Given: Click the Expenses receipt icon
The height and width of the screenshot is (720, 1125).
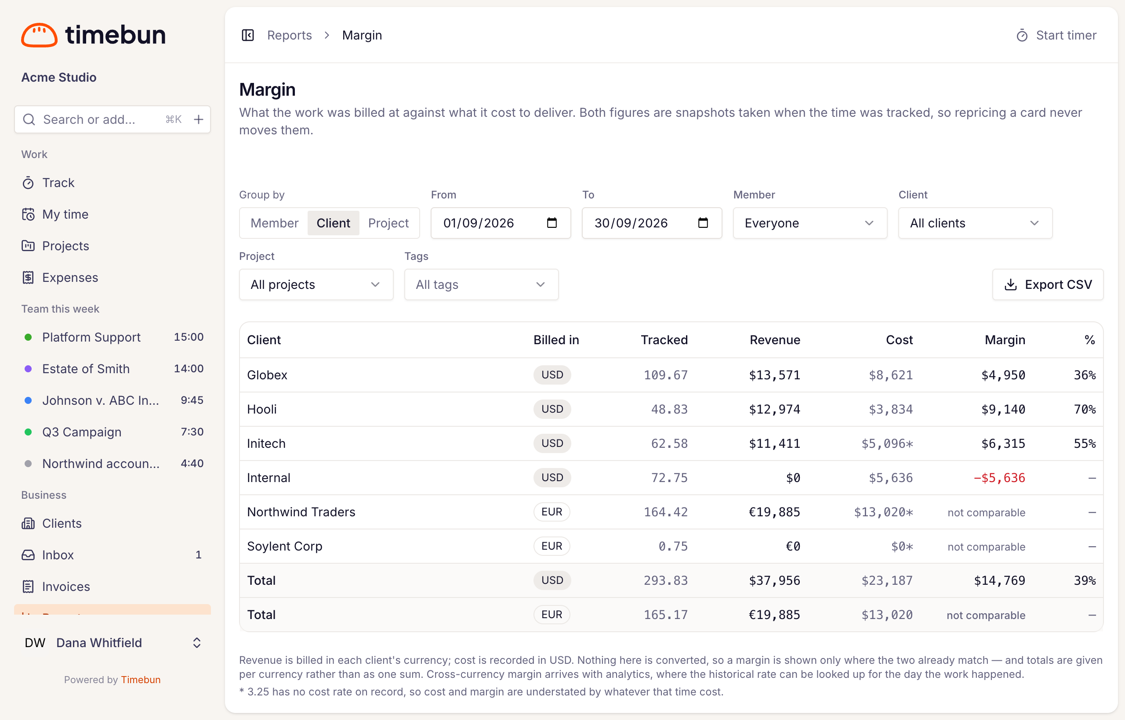Looking at the screenshot, I should [x=28, y=278].
